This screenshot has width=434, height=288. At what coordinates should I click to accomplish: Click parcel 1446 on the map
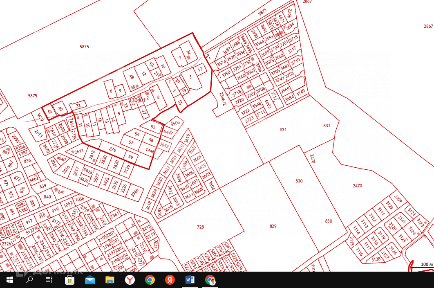[x=150, y=151]
